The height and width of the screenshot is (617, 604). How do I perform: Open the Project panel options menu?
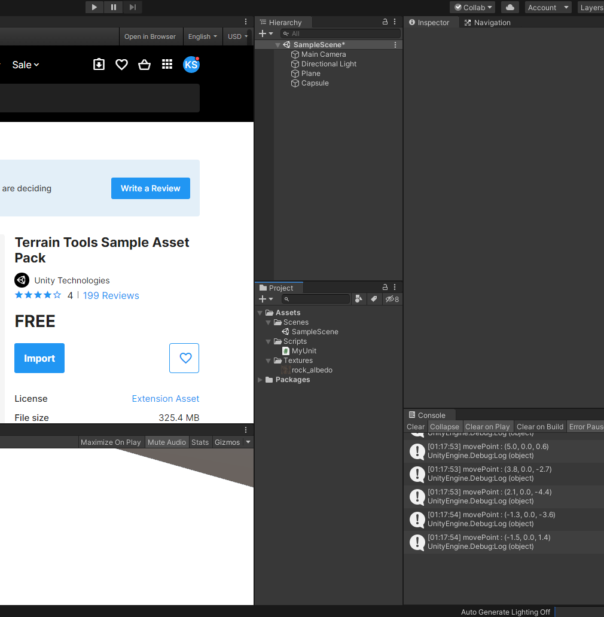tap(395, 287)
